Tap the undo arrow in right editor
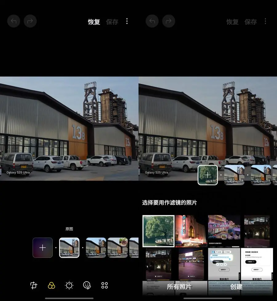Image resolution: width=277 pixels, height=301 pixels. click(152, 21)
